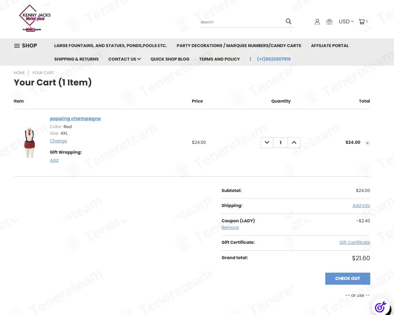
Task: Open the floating rewards widget icon
Action: click(x=381, y=307)
